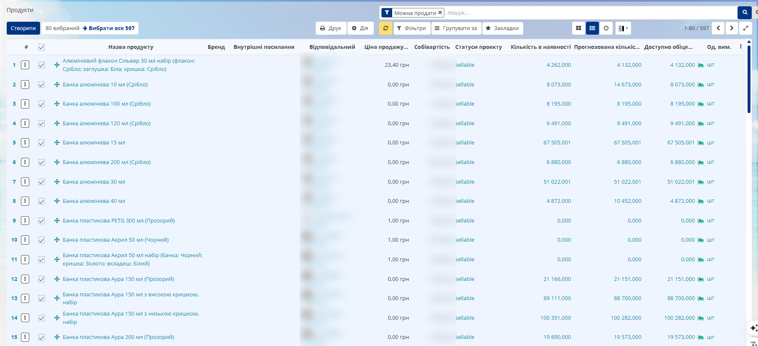Screen dimensions: 758x346
Task: Uncheck the checkbox for row 2
Action: click(x=41, y=85)
